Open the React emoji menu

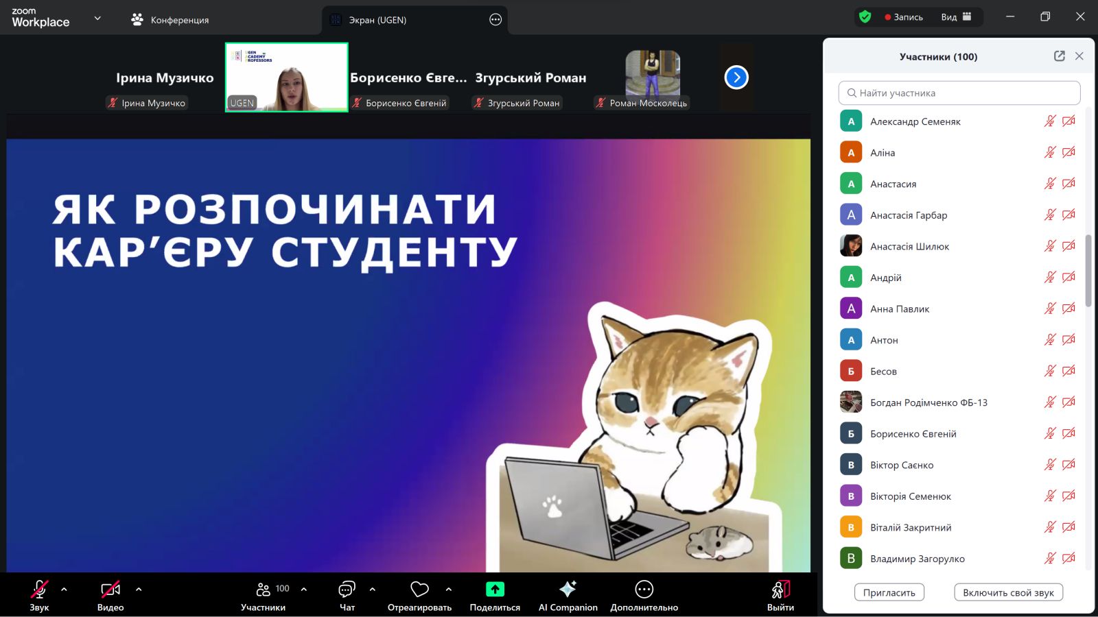[419, 590]
